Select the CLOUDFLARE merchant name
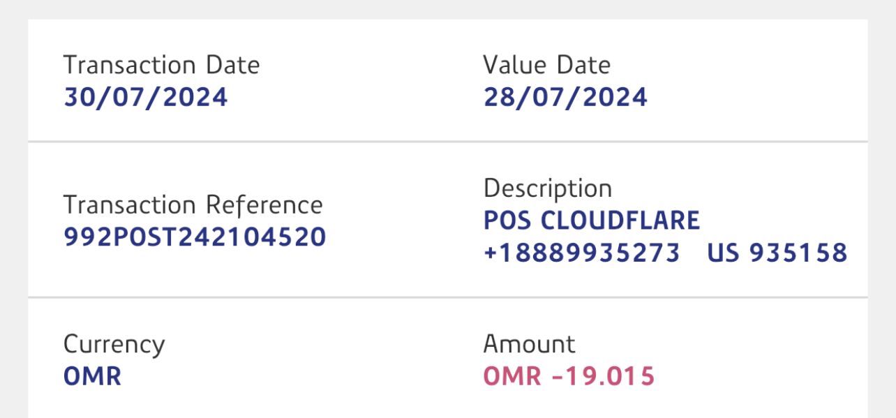The width and height of the screenshot is (896, 418). 620,221
